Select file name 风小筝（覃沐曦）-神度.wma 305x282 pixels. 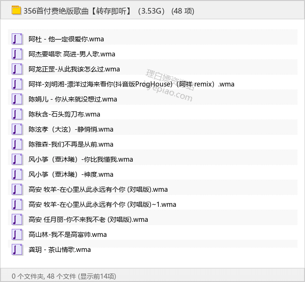point(71,174)
